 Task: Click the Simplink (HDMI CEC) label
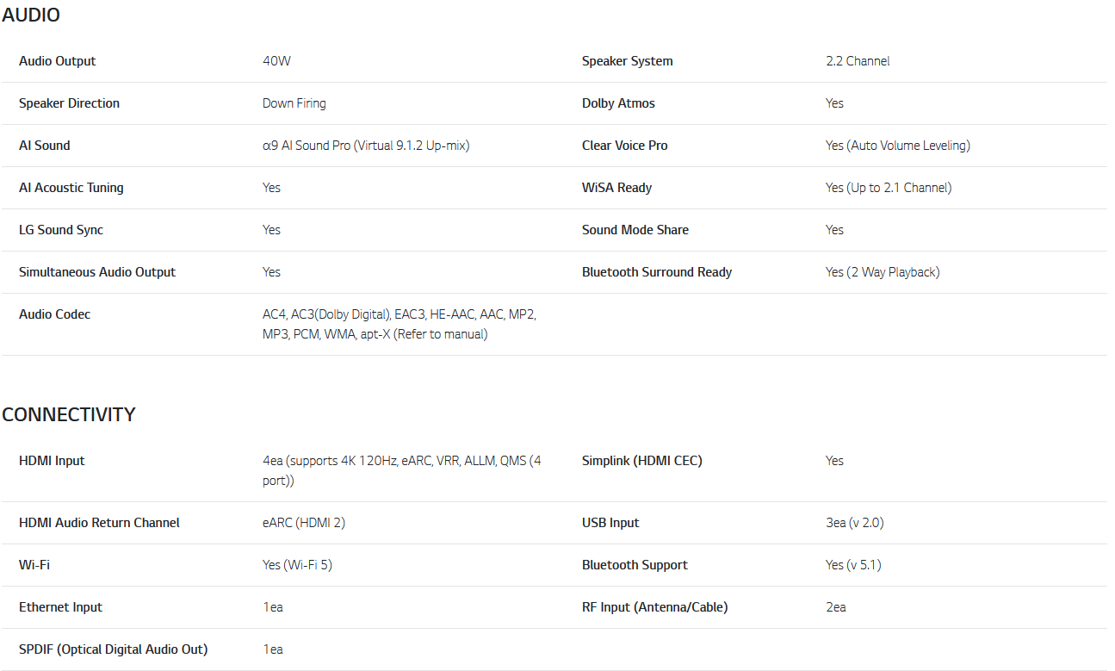pyautogui.click(x=642, y=461)
